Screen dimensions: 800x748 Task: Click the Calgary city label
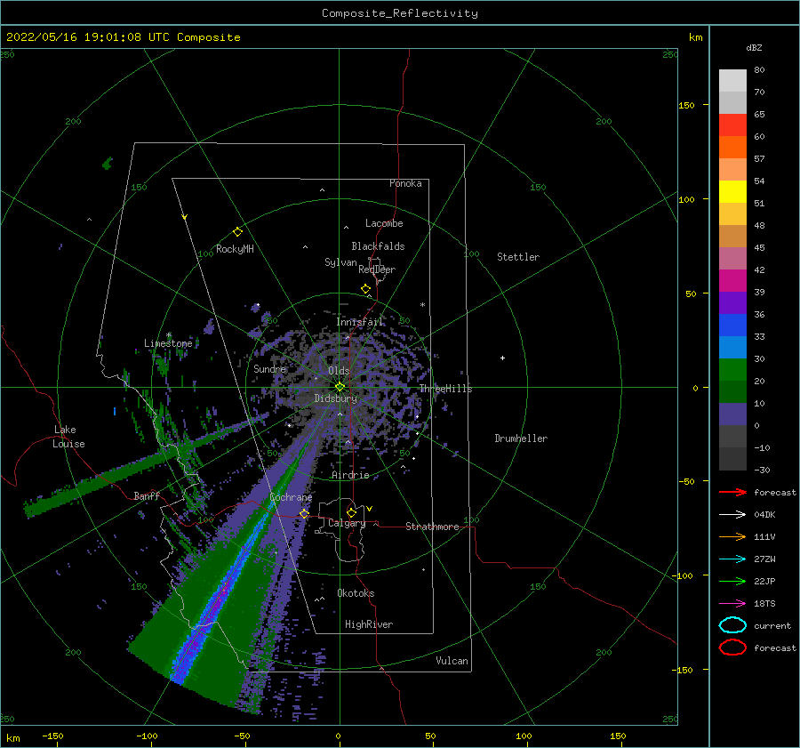[x=347, y=523]
